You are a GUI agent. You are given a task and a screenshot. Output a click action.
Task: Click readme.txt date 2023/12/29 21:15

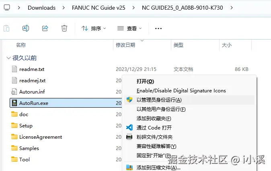point(136,69)
